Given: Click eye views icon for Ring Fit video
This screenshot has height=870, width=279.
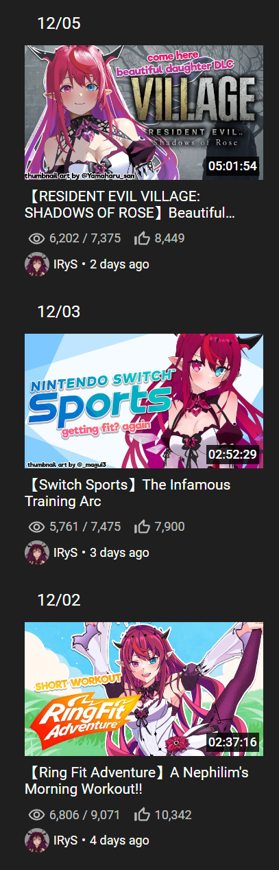Looking at the screenshot, I should [37, 816].
